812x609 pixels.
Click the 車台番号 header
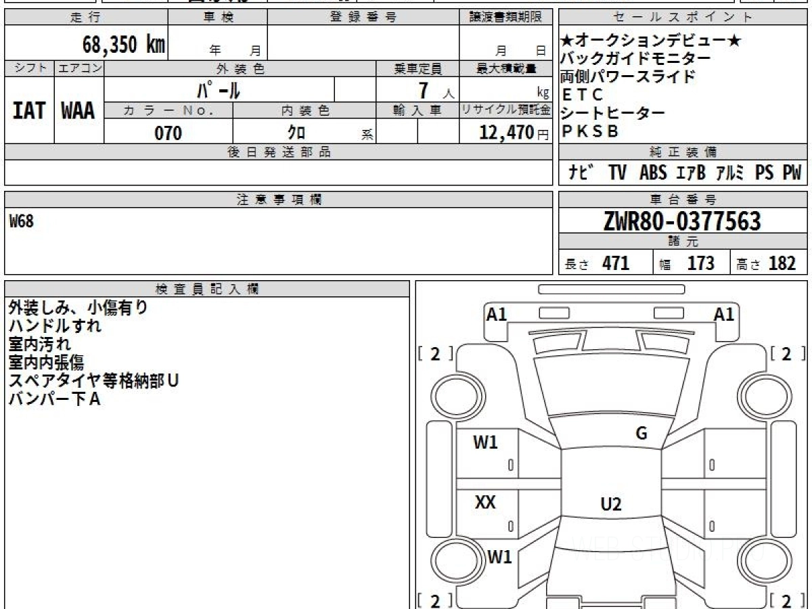(683, 199)
